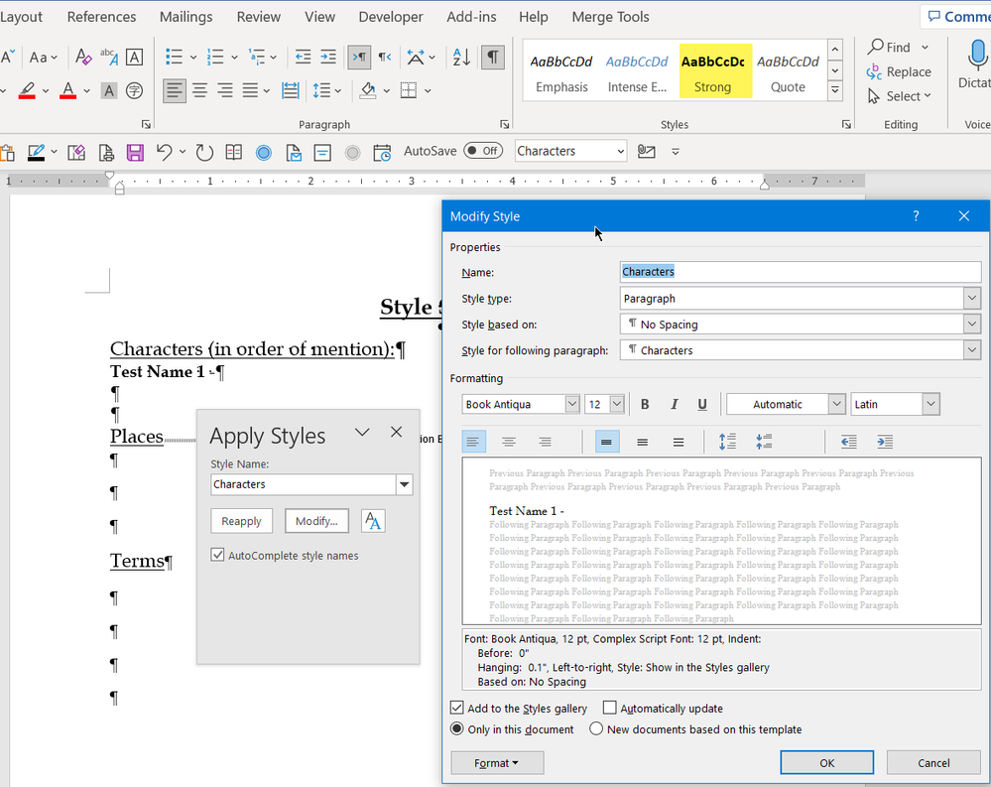The width and height of the screenshot is (991, 787).
Task: Click the Save icon in quick access toolbar
Action: (x=135, y=152)
